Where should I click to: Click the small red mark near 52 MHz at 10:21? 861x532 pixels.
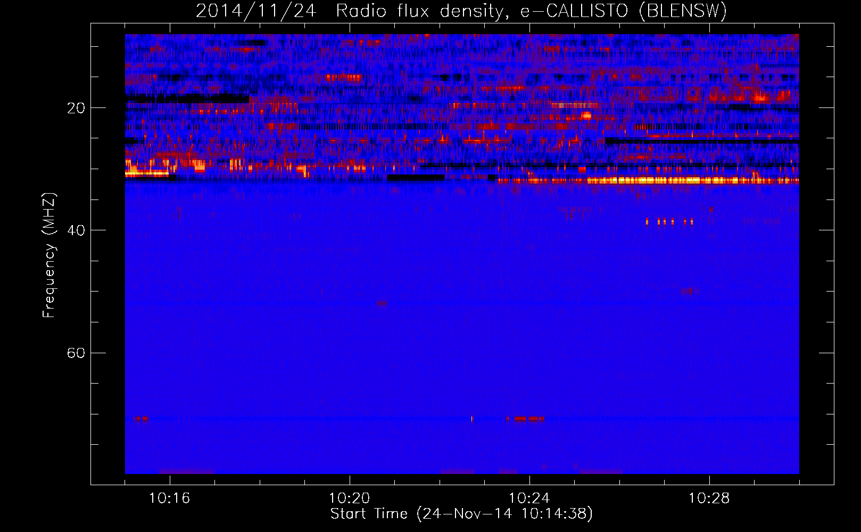tap(382, 303)
